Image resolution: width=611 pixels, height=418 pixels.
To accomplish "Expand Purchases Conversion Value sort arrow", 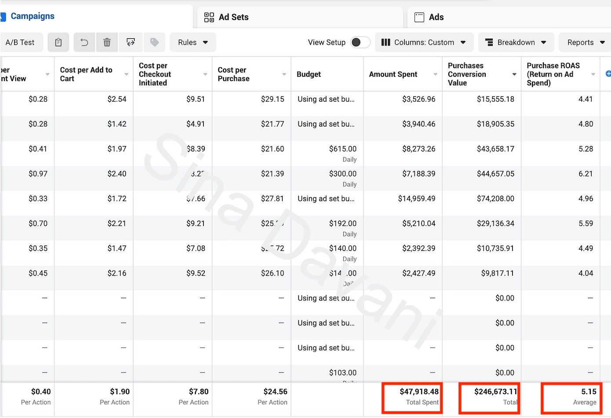I will point(514,74).
